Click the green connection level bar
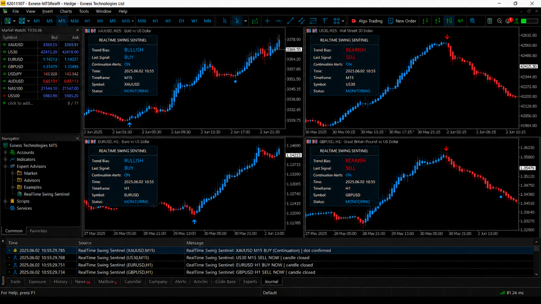Image resolution: width=541 pixels, height=304 pixels. click(529, 21)
